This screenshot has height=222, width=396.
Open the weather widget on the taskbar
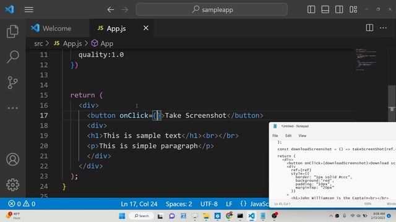click(12, 216)
